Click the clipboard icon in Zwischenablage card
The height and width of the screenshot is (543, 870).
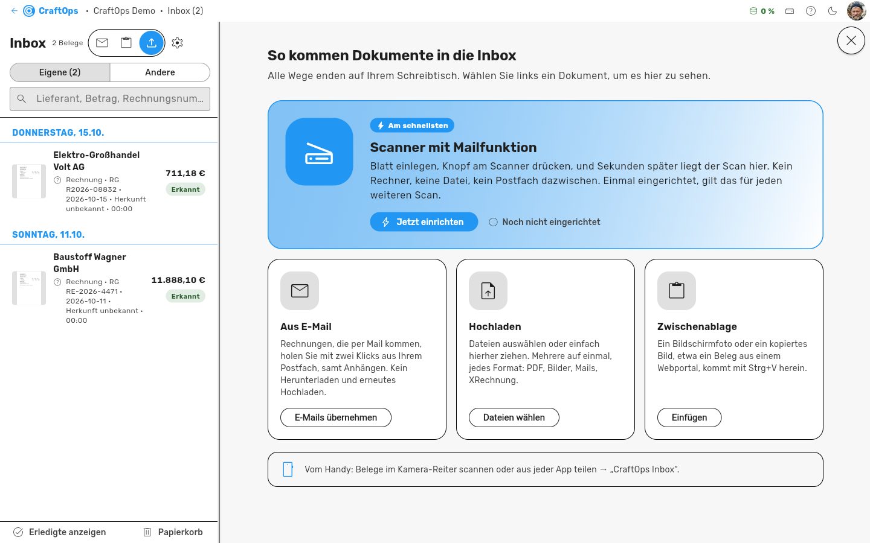coord(677,291)
